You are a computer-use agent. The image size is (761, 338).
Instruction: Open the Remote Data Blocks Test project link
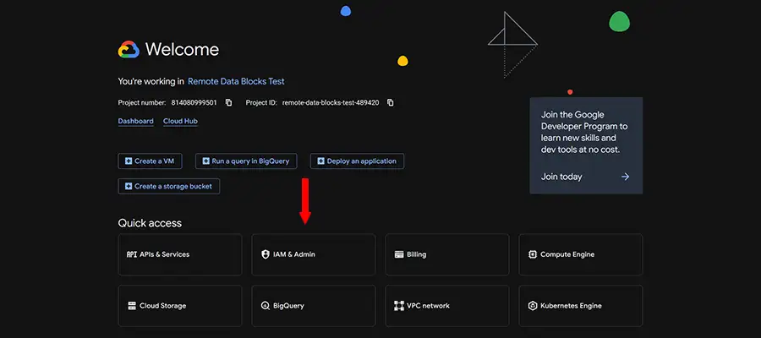pyautogui.click(x=236, y=81)
